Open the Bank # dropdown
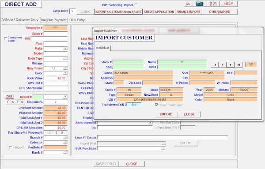The image size is (265, 169). 65,152
